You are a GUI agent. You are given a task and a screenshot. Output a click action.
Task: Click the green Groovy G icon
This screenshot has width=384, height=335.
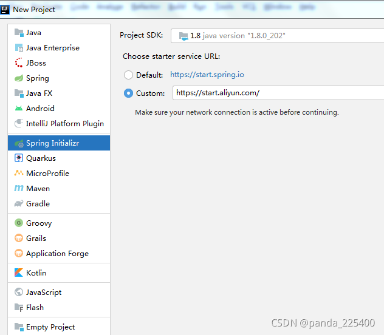tap(19, 223)
